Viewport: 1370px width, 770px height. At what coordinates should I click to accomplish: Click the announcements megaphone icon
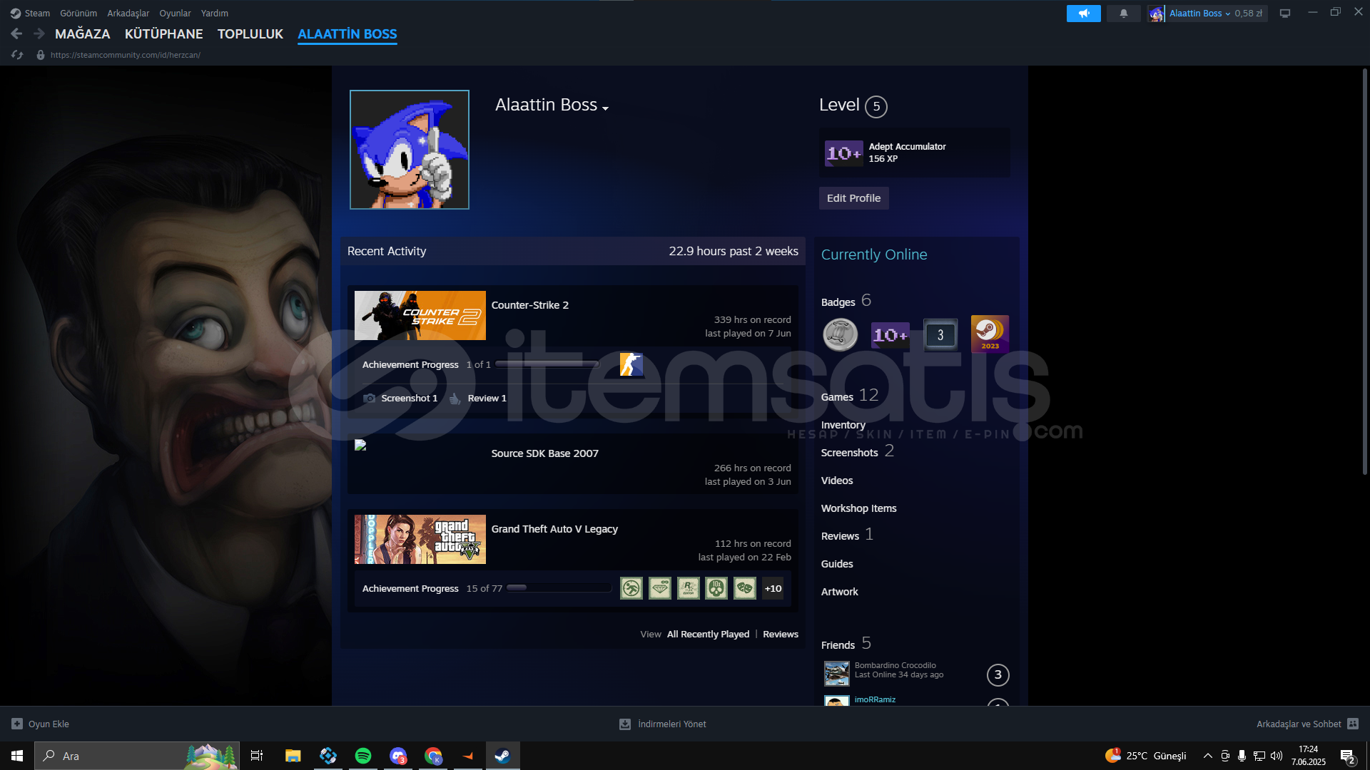[x=1083, y=14]
